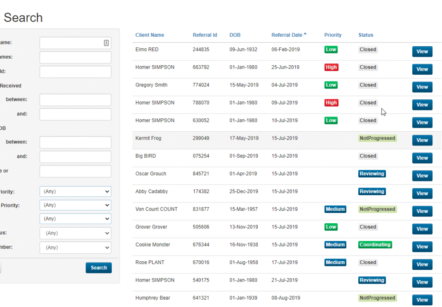Image resolution: width=442 pixels, height=307 pixels.
Task: Focus the topmost name input field
Action: (x=75, y=43)
